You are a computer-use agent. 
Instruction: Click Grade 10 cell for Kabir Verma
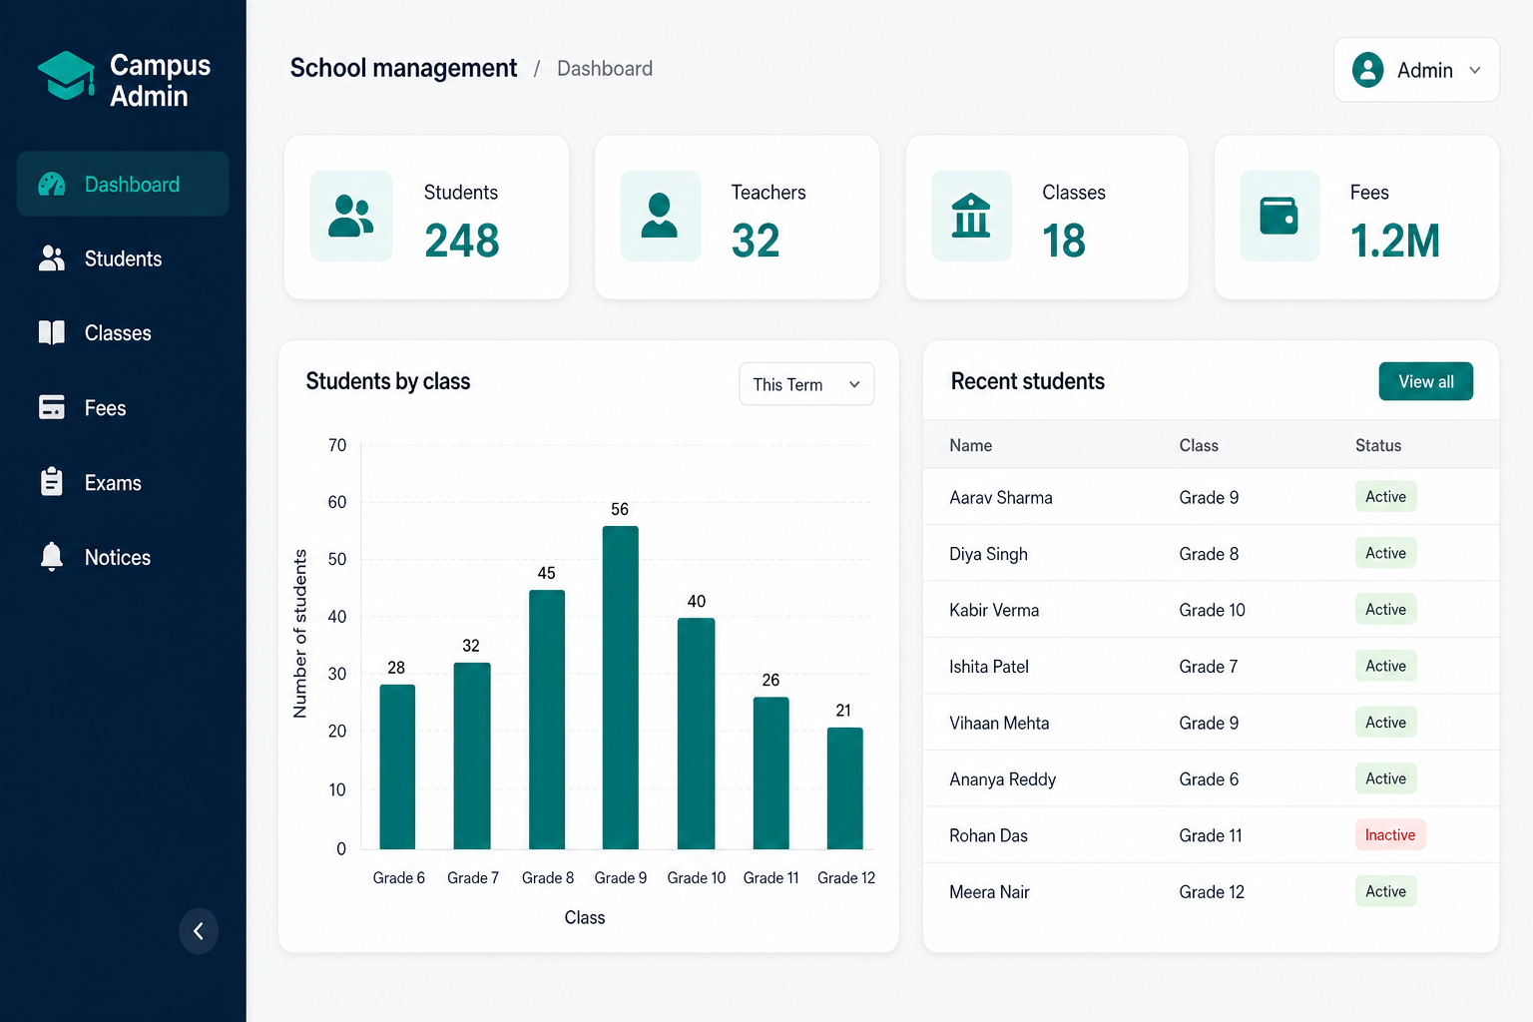1212,610
